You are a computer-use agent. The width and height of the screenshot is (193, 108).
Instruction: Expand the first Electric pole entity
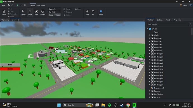pos(150,54)
